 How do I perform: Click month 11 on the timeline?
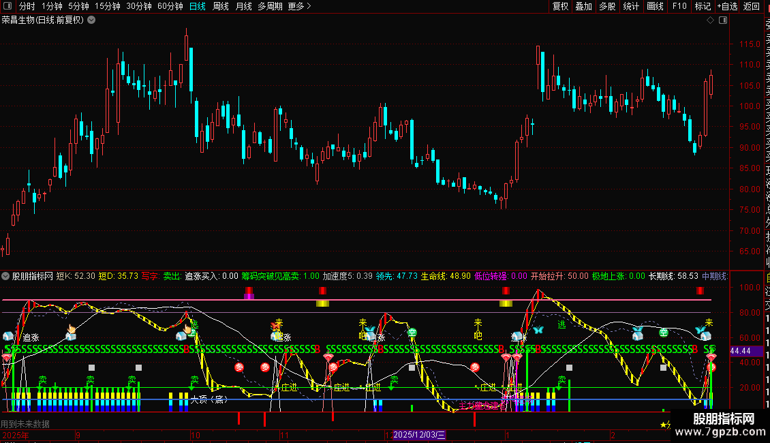pos(284,435)
